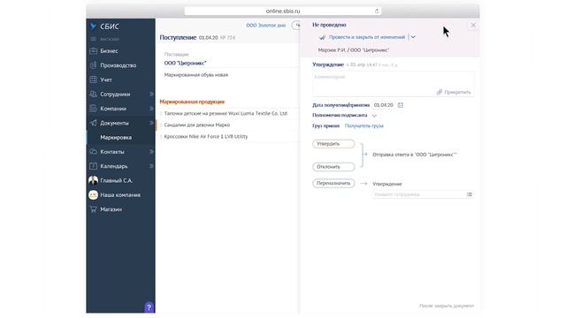Select Учет menu item
This screenshot has height=318, width=566.
click(106, 79)
